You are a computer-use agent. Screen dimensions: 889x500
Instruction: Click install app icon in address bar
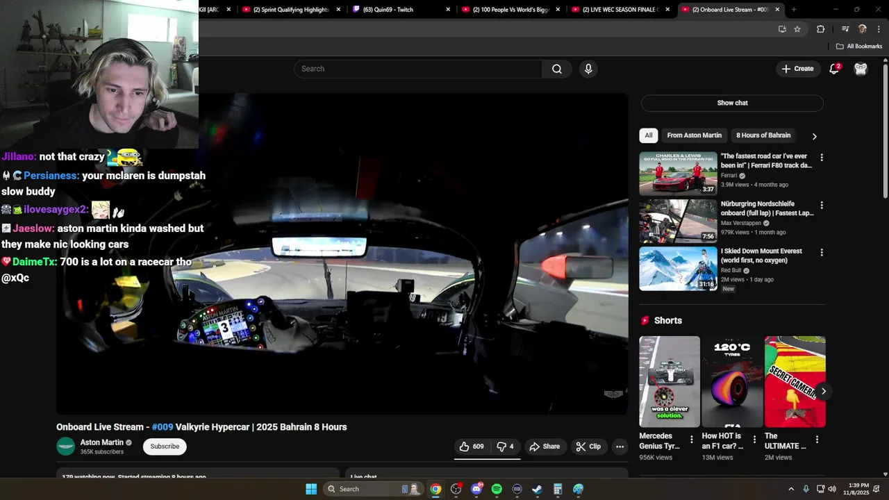tap(782, 29)
